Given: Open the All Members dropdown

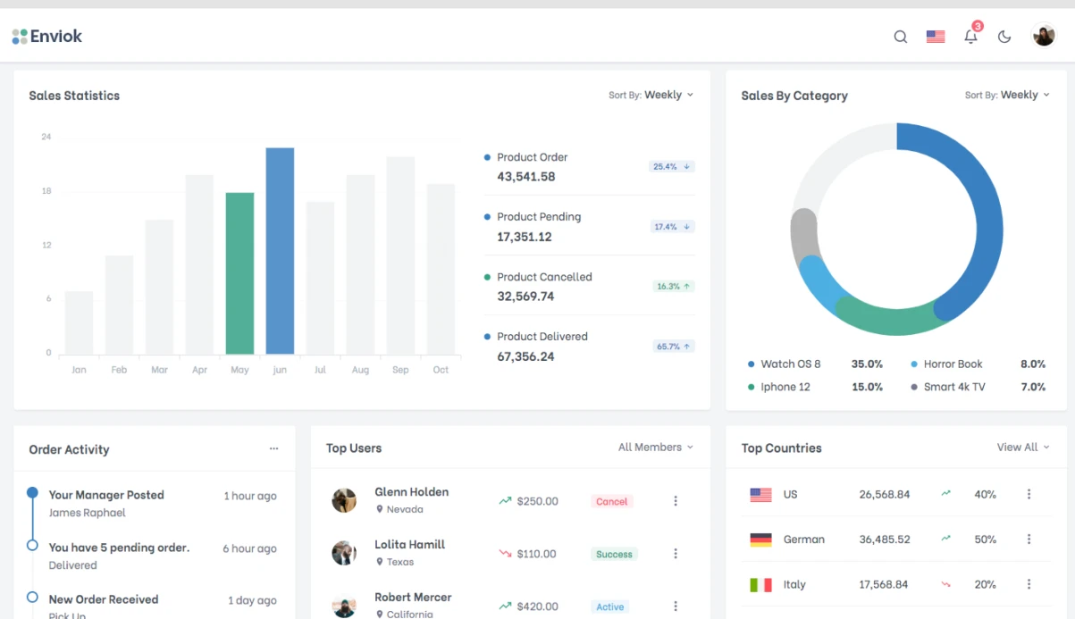Looking at the screenshot, I should pyautogui.click(x=655, y=448).
